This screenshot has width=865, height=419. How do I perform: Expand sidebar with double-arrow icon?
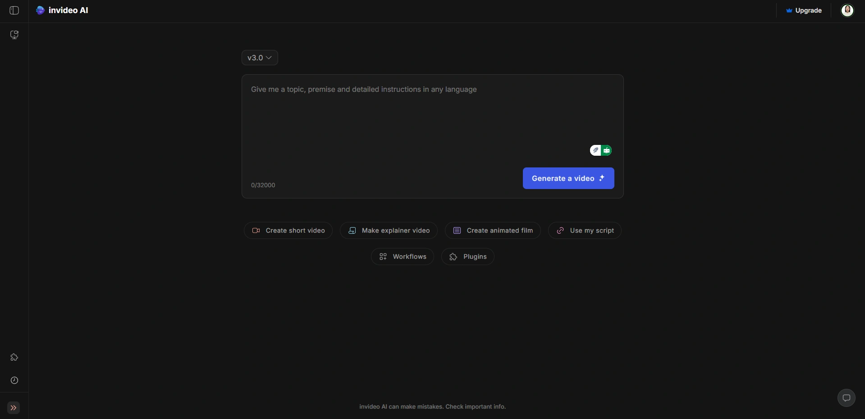tap(14, 408)
